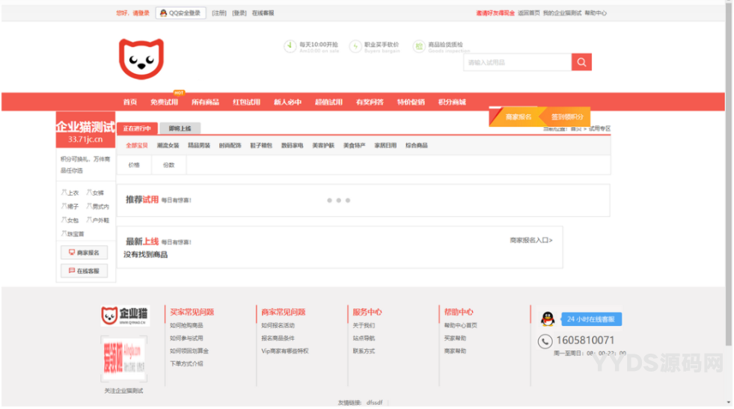This screenshot has width=734, height=409.
Task: Click the 邀请好友得现金 link
Action: [495, 13]
